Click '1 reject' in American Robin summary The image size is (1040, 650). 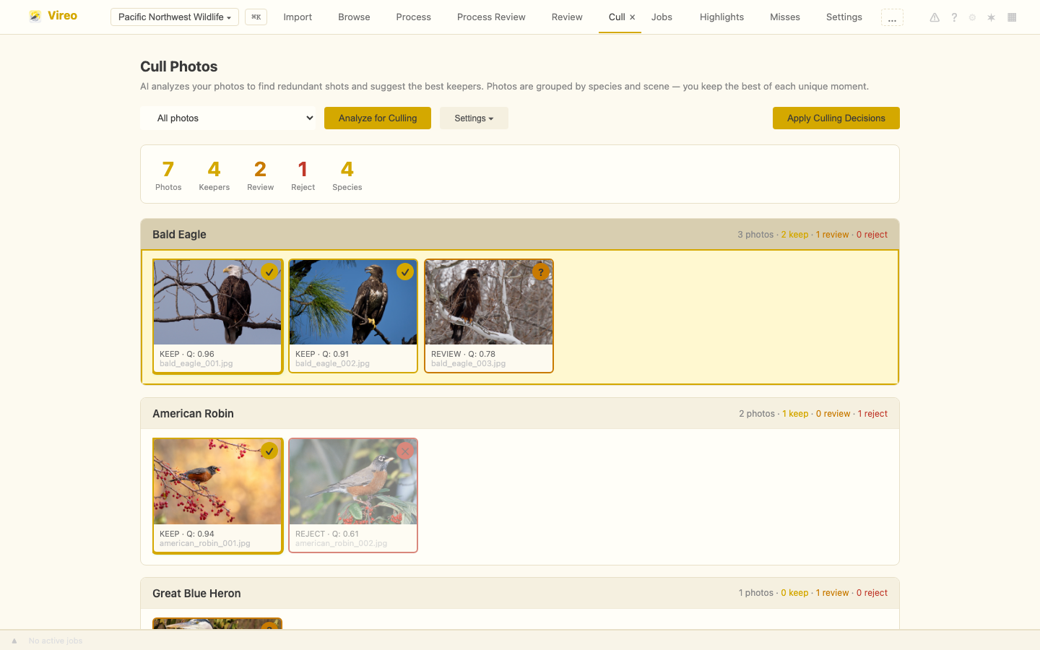coord(872,414)
